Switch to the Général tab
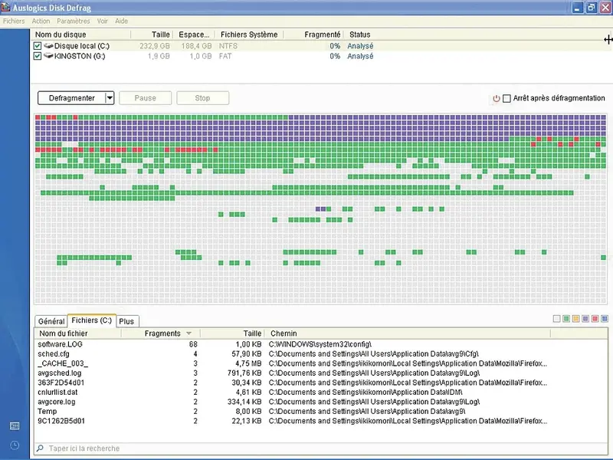The height and width of the screenshot is (460, 613). [x=51, y=321]
